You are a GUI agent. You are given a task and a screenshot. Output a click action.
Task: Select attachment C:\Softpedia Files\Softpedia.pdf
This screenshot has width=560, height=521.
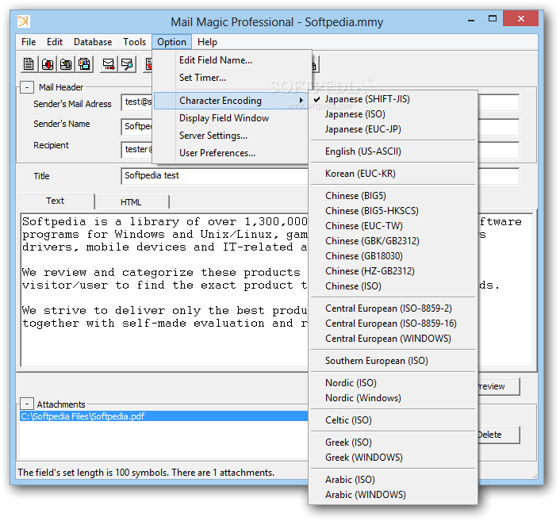point(163,416)
